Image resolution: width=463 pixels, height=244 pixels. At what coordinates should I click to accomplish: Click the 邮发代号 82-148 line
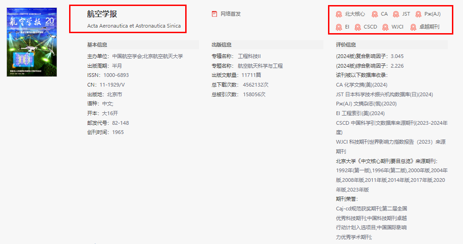[x=108, y=123]
